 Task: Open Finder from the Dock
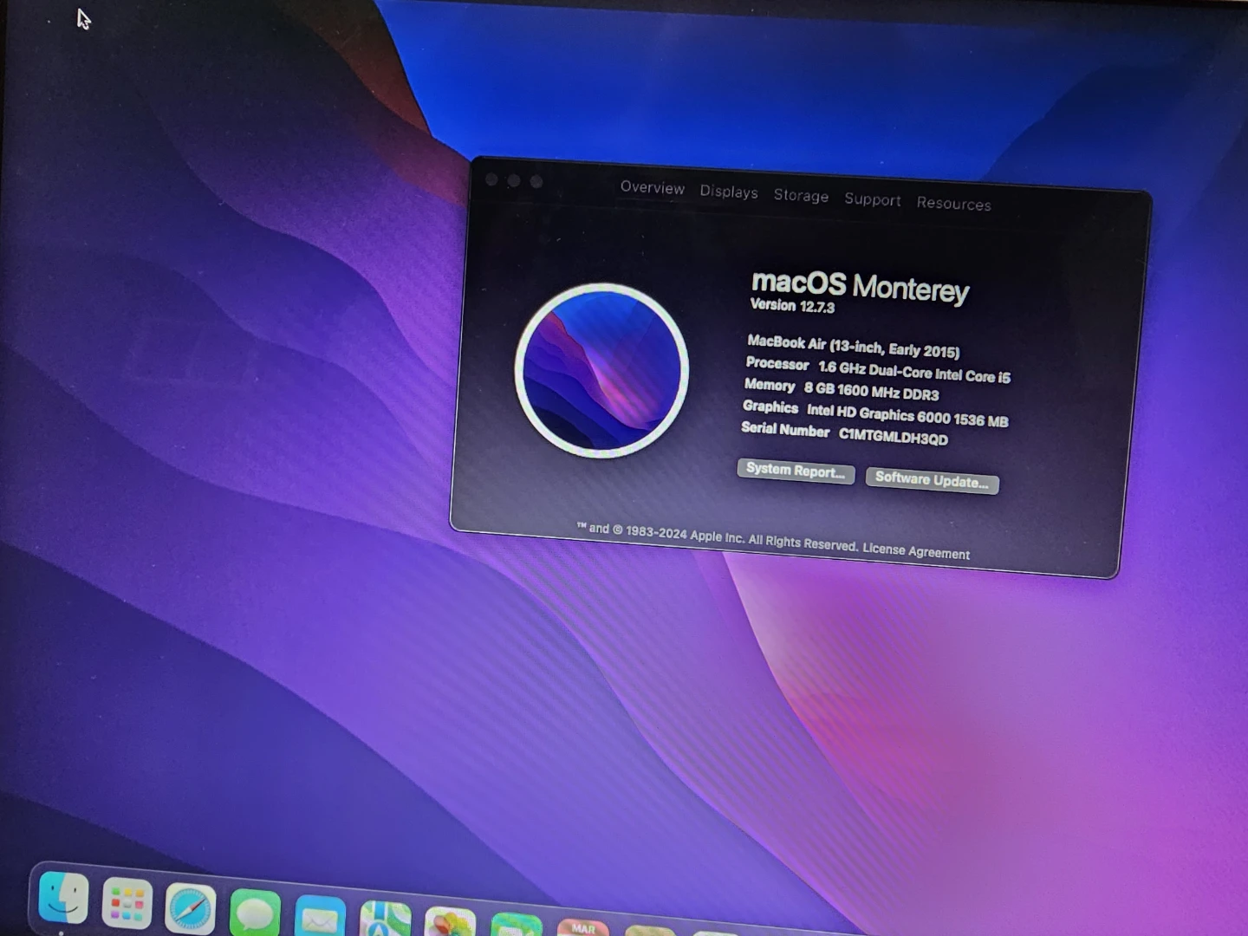[x=63, y=898]
